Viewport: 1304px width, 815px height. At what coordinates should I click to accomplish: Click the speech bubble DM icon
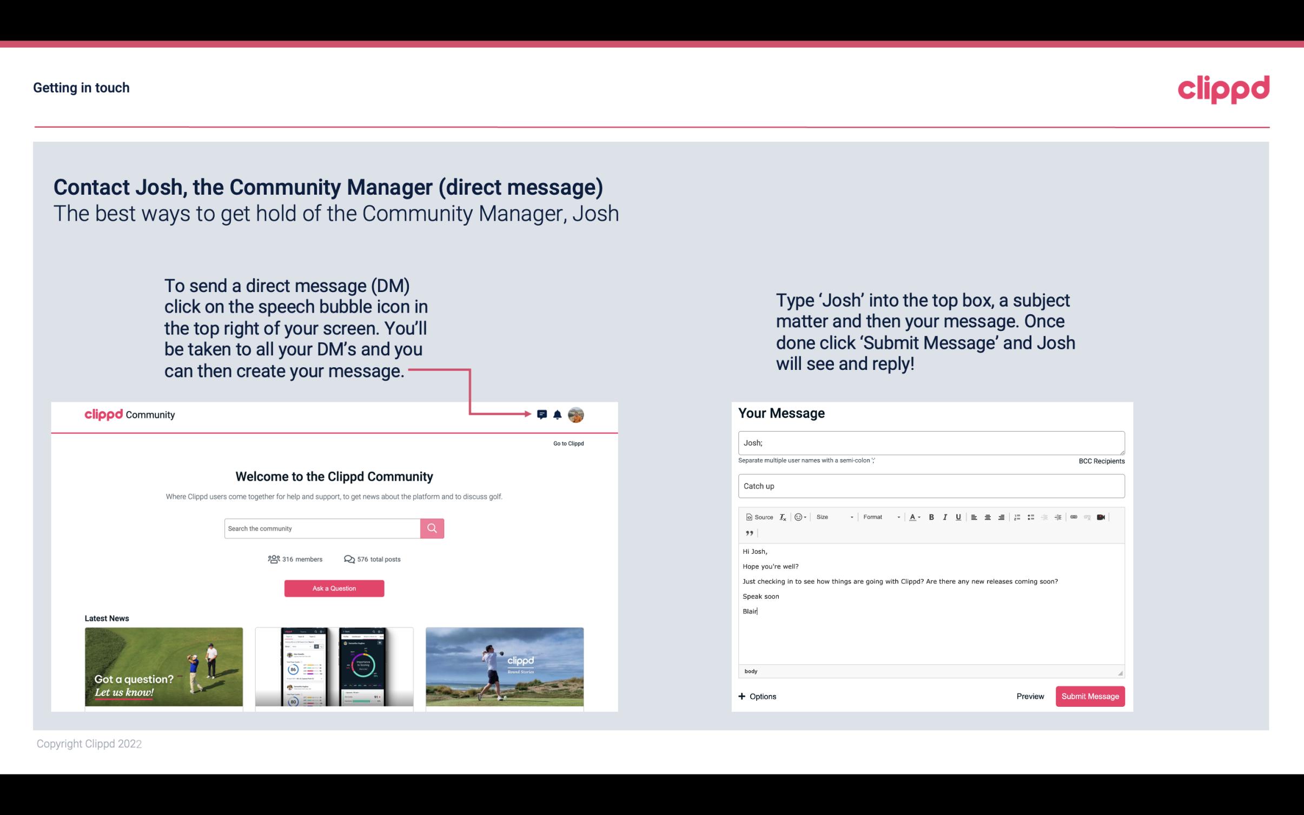coord(542,414)
